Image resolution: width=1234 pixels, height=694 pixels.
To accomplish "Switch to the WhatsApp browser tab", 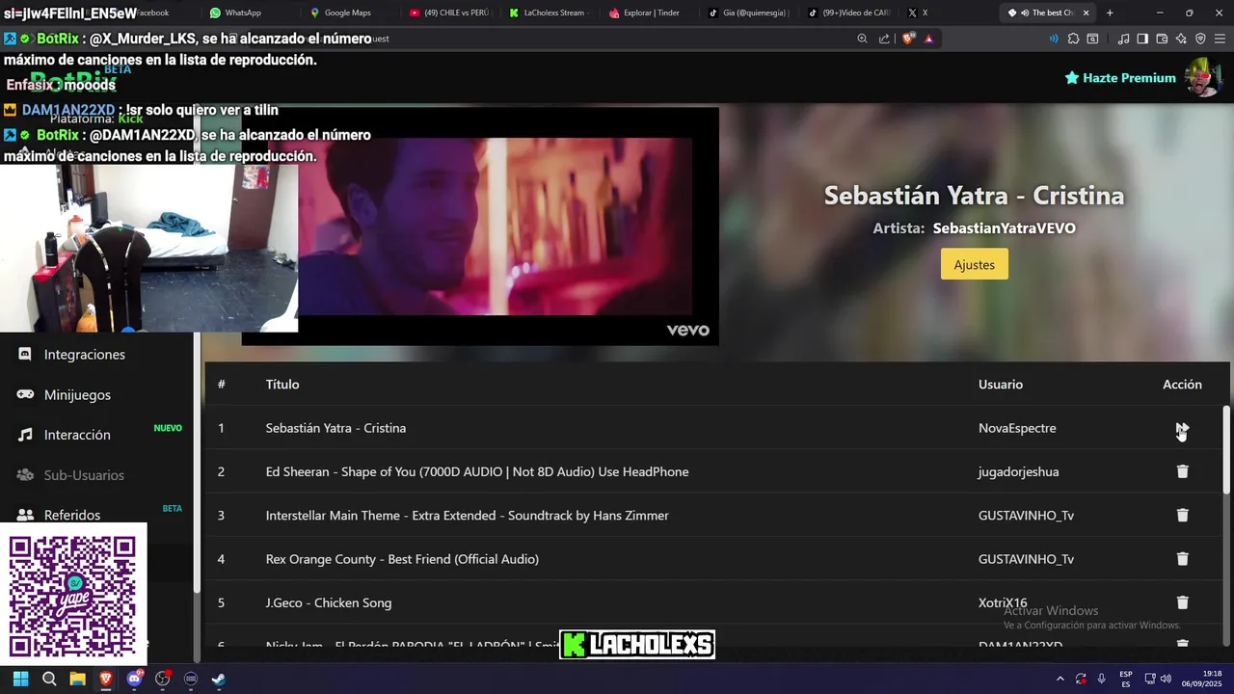I will (x=241, y=13).
